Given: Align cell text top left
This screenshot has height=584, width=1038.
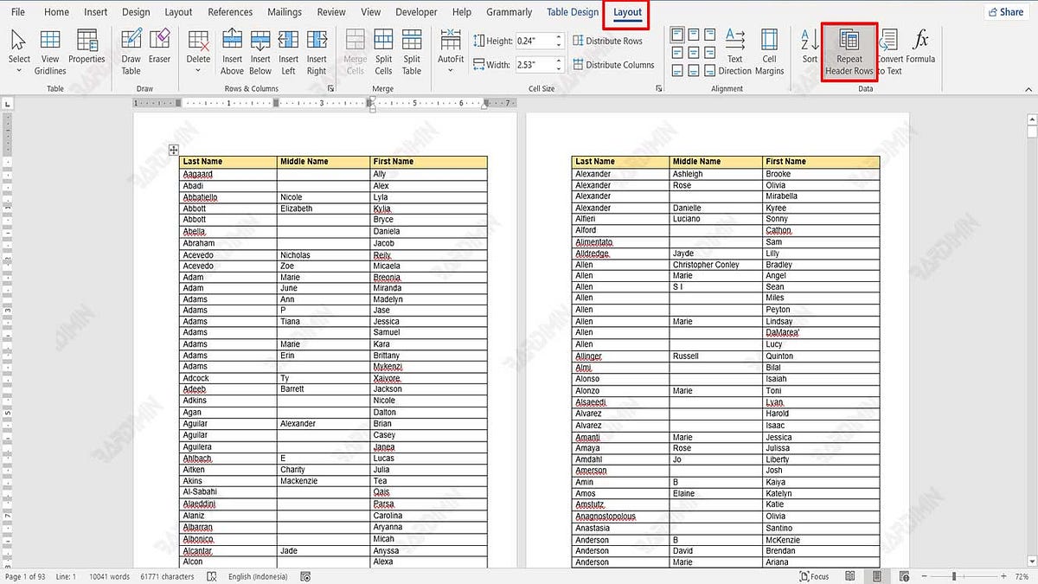Looking at the screenshot, I should point(677,35).
